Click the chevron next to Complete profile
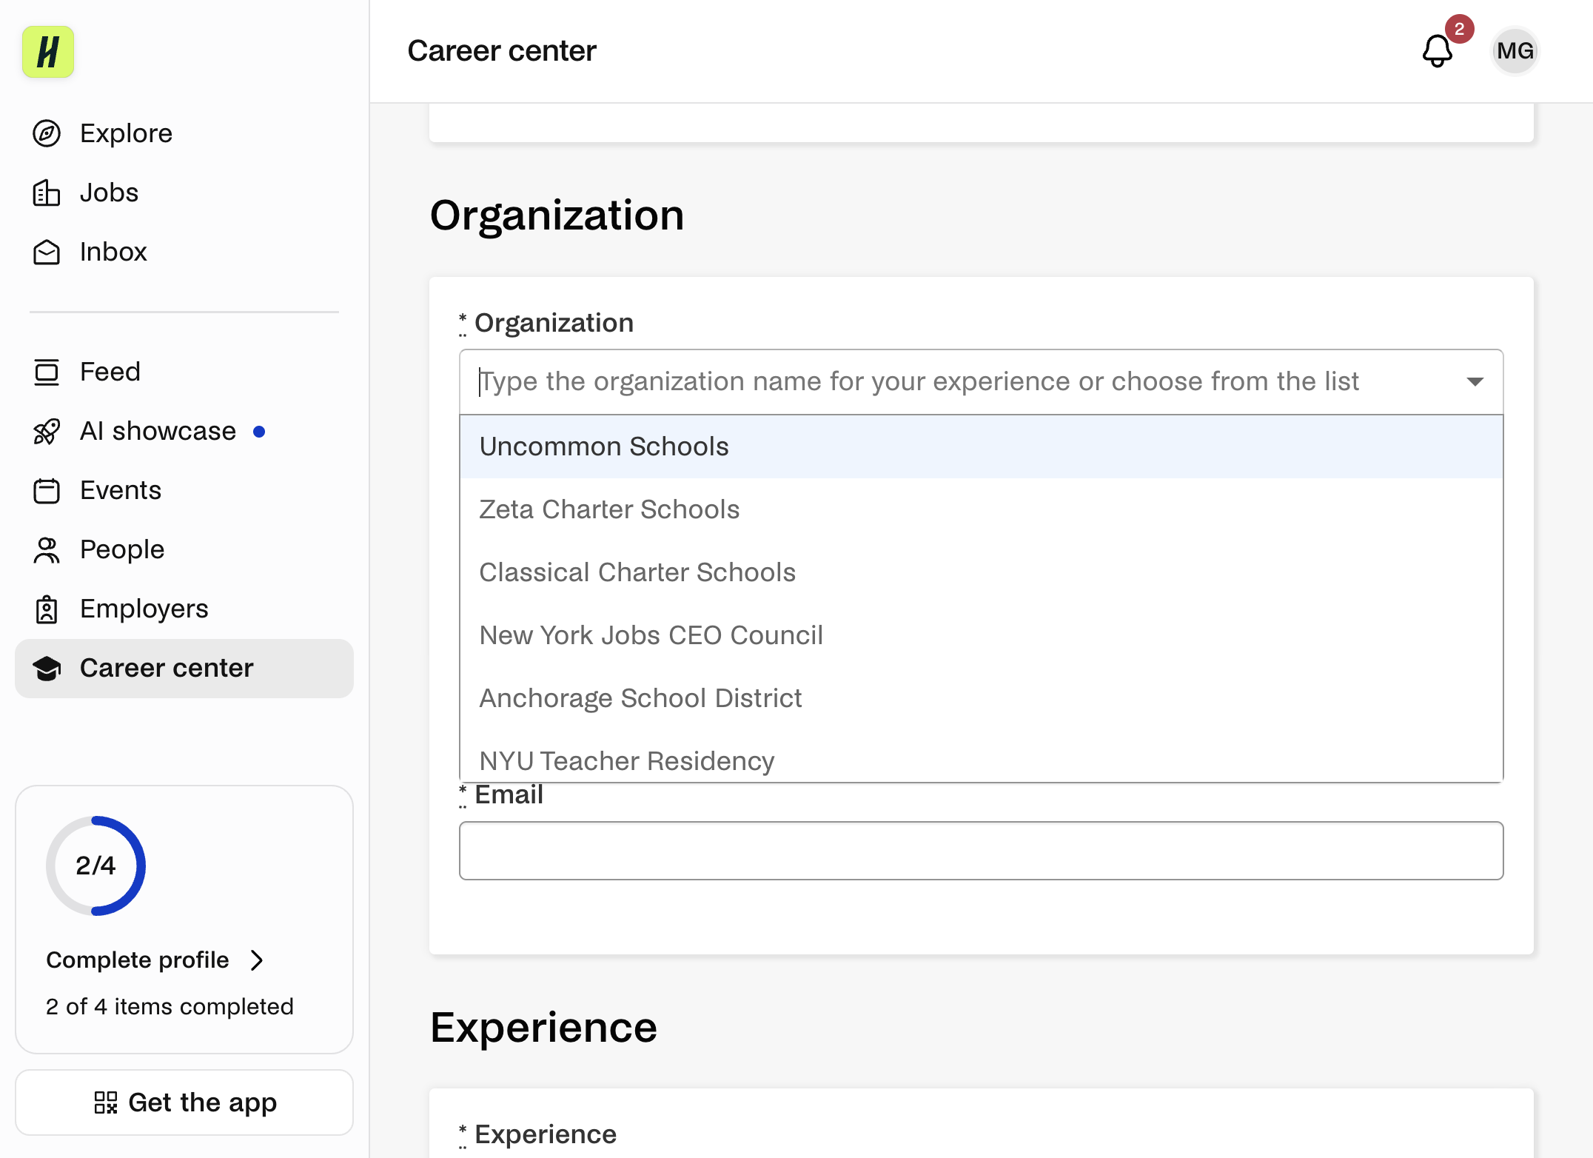Screen dimensions: 1593x1158 point(257,960)
